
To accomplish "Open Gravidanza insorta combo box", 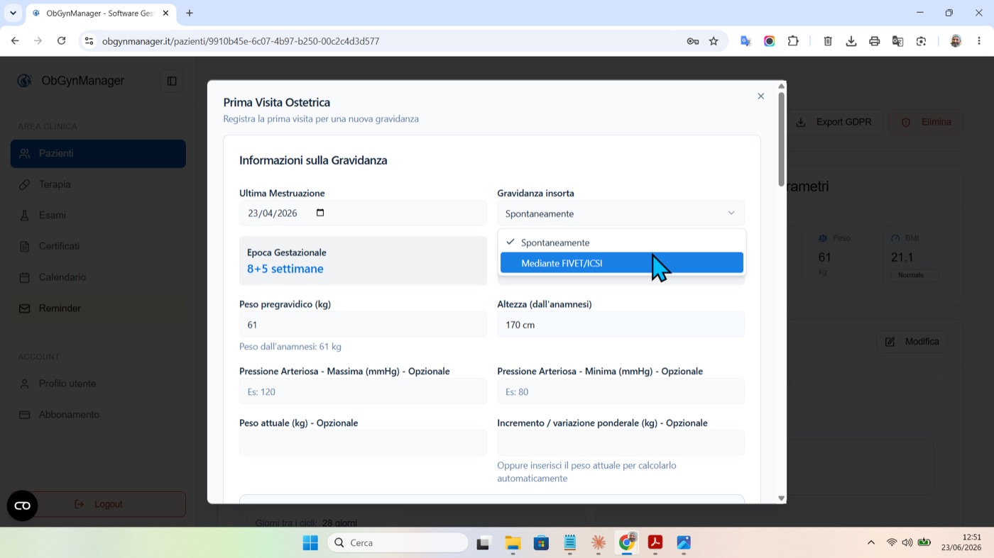I will [621, 213].
